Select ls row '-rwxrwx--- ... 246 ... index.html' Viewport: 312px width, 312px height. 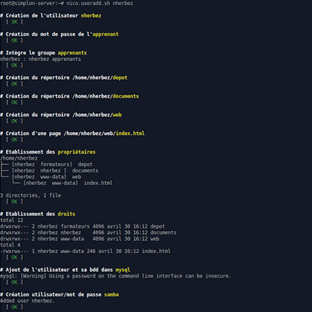point(85,251)
